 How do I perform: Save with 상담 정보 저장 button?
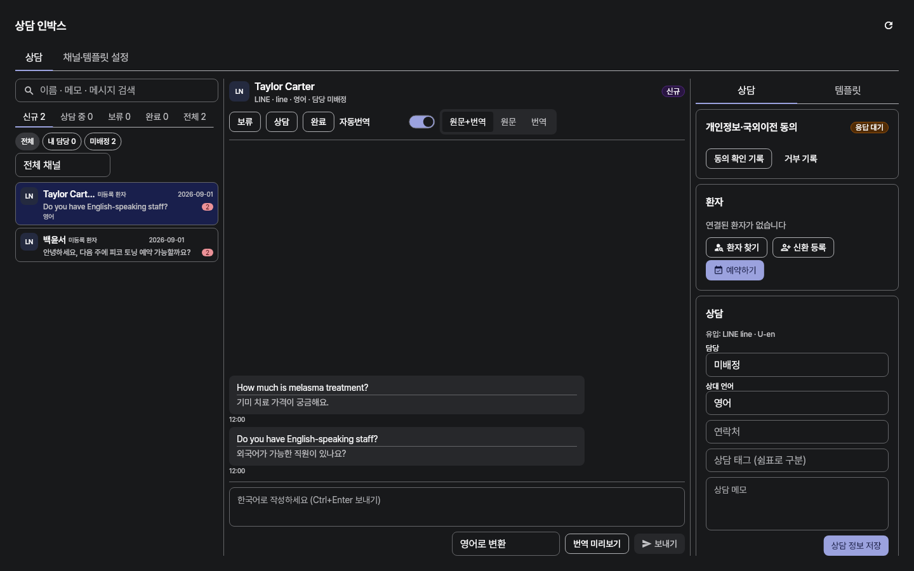[x=856, y=546]
